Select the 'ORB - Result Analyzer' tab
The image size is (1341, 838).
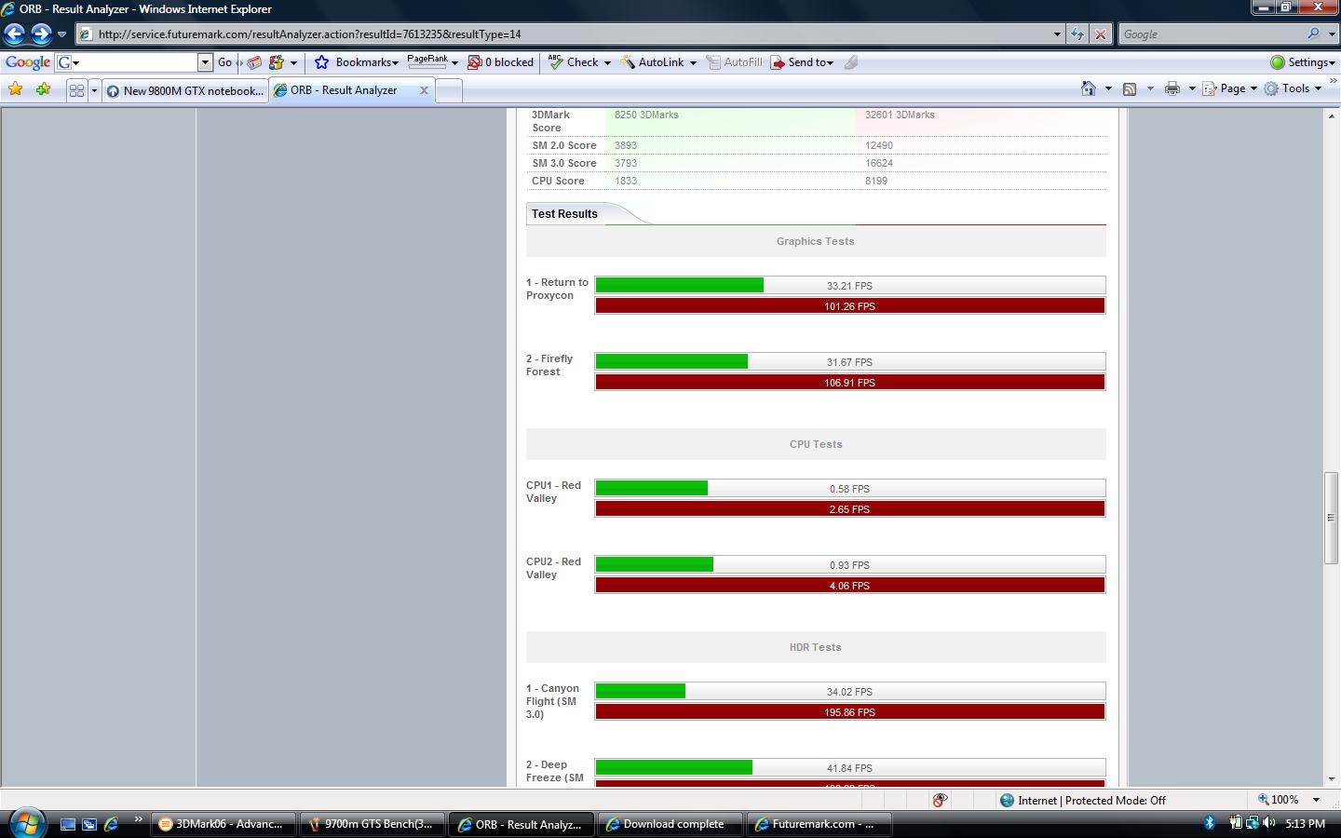tap(345, 90)
